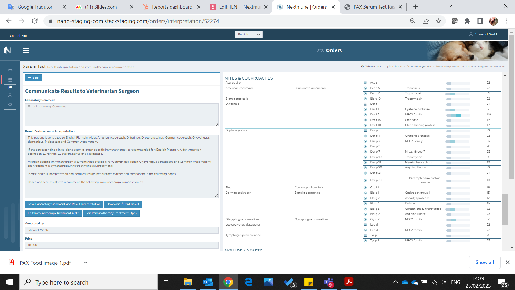The height and width of the screenshot is (290, 515).
Task: Open the dashboard speedometer sidebar icon
Action: 10,70
